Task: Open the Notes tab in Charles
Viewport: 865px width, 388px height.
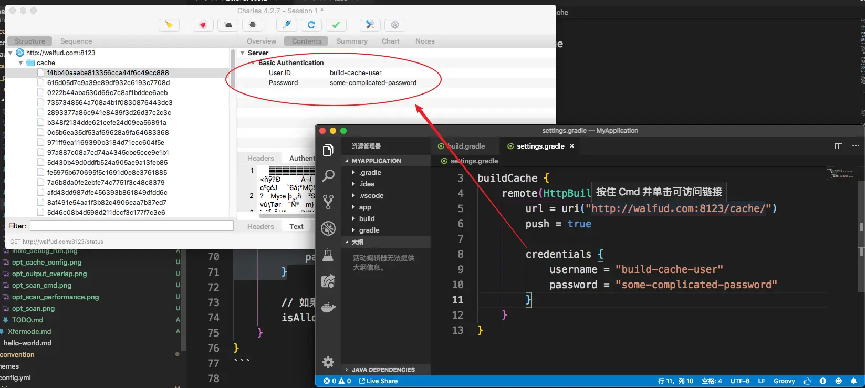Action: [425, 41]
